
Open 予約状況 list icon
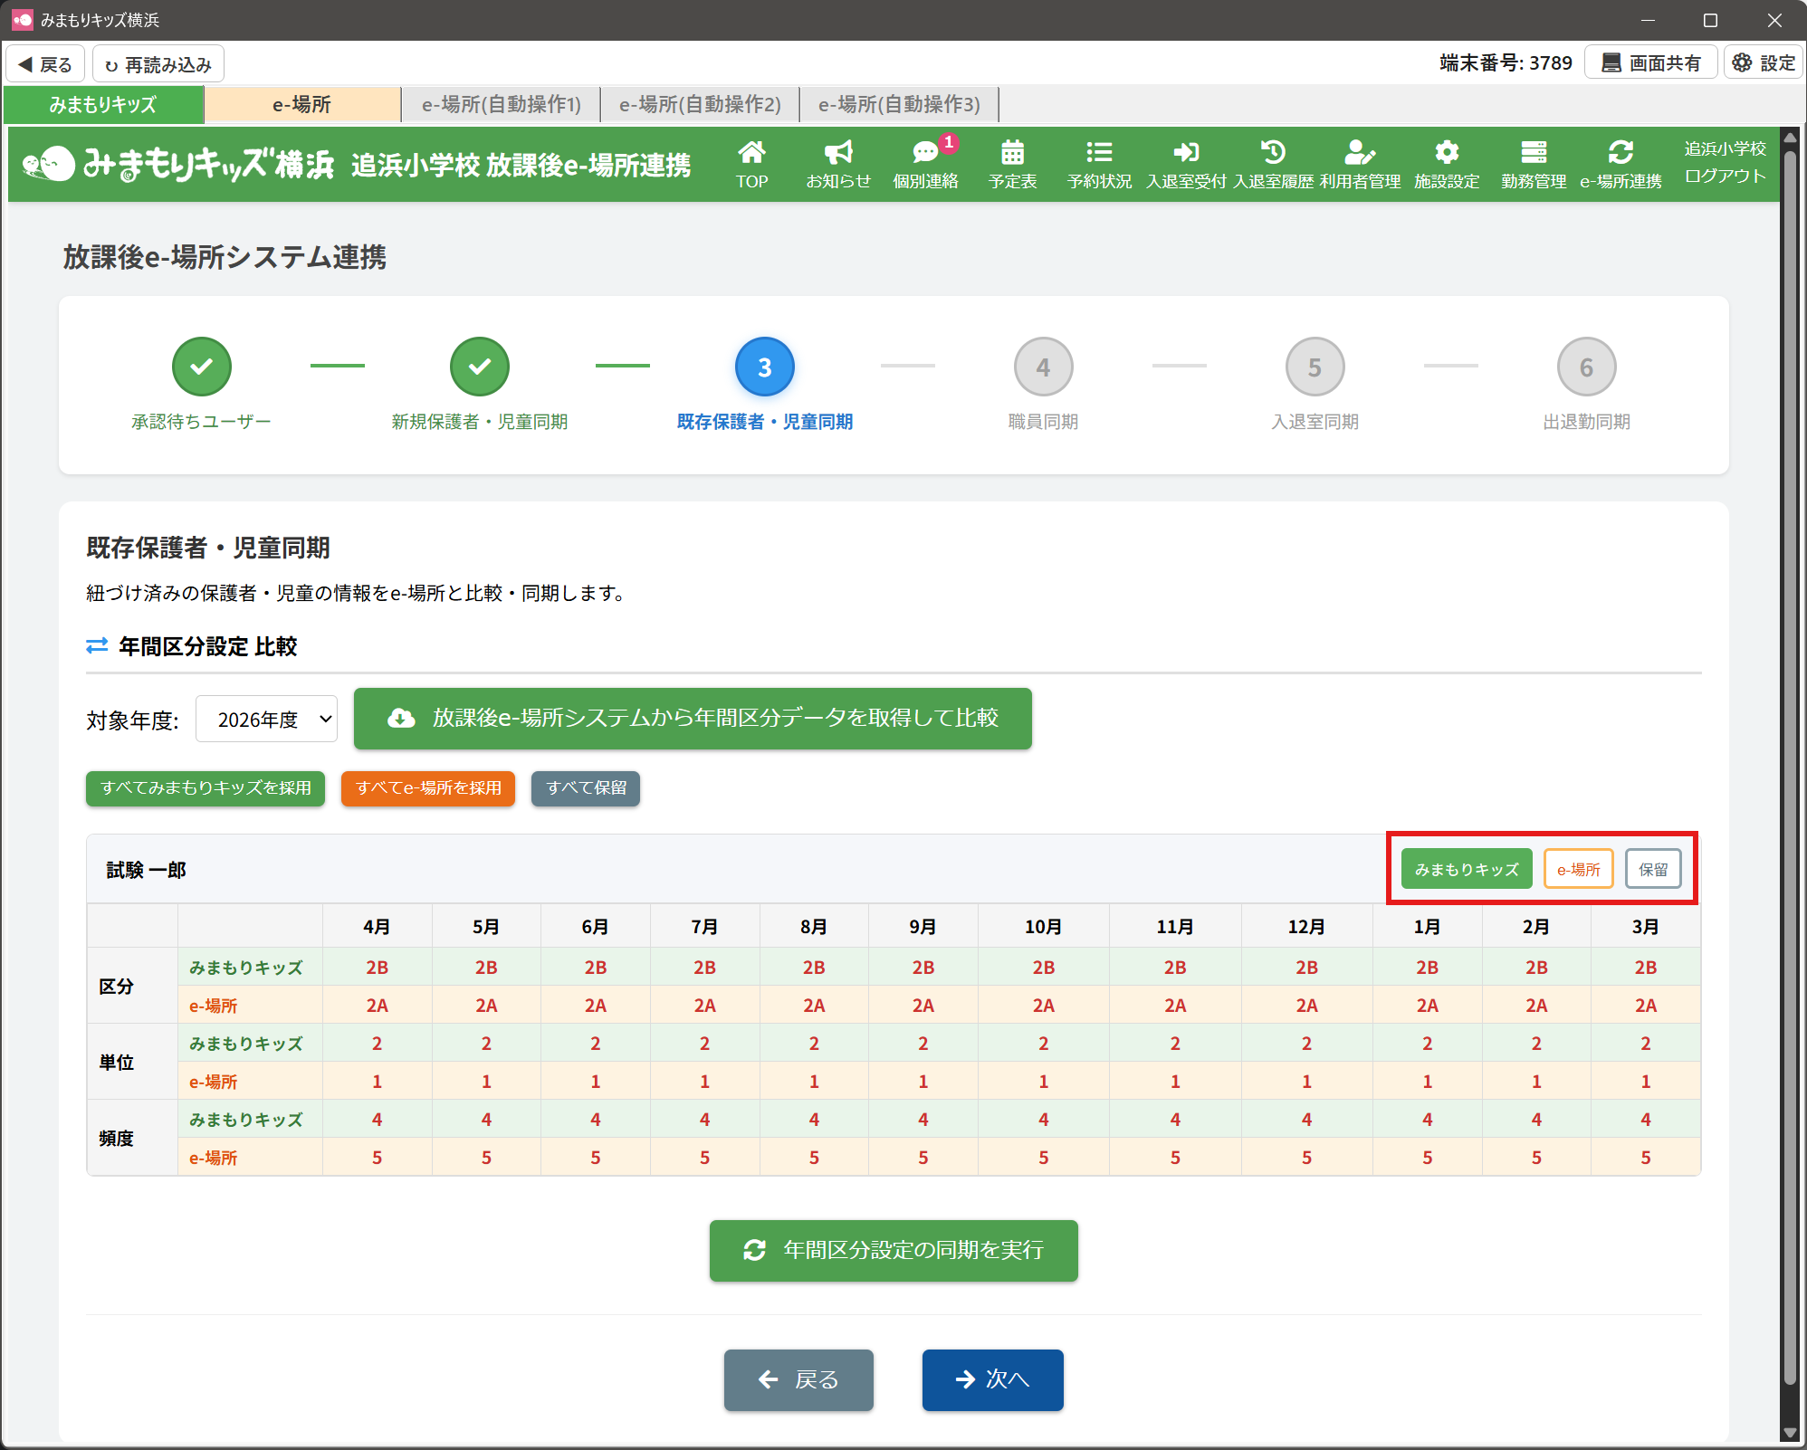pos(1099,164)
